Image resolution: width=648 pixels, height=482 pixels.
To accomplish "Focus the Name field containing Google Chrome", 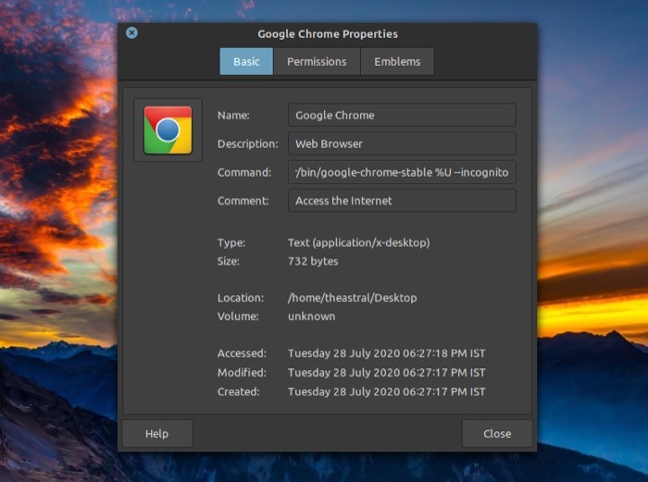I will coord(402,116).
